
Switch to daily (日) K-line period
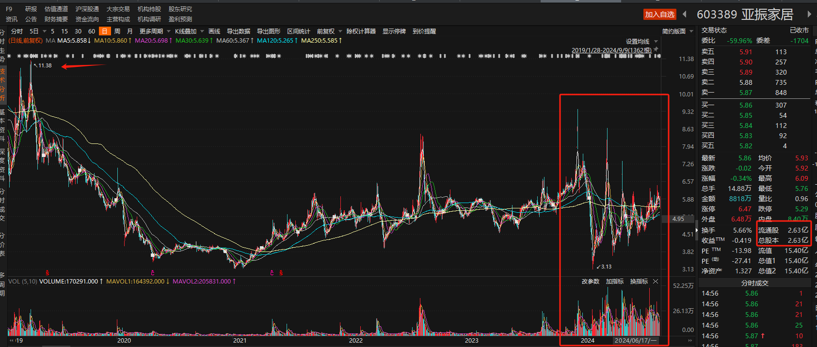point(104,31)
